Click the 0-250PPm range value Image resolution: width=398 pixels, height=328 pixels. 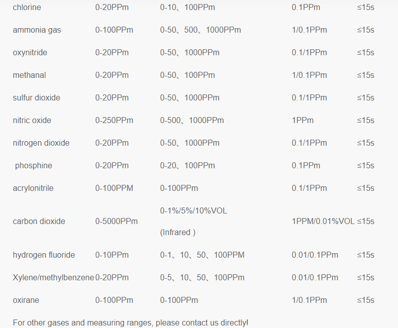click(x=114, y=121)
